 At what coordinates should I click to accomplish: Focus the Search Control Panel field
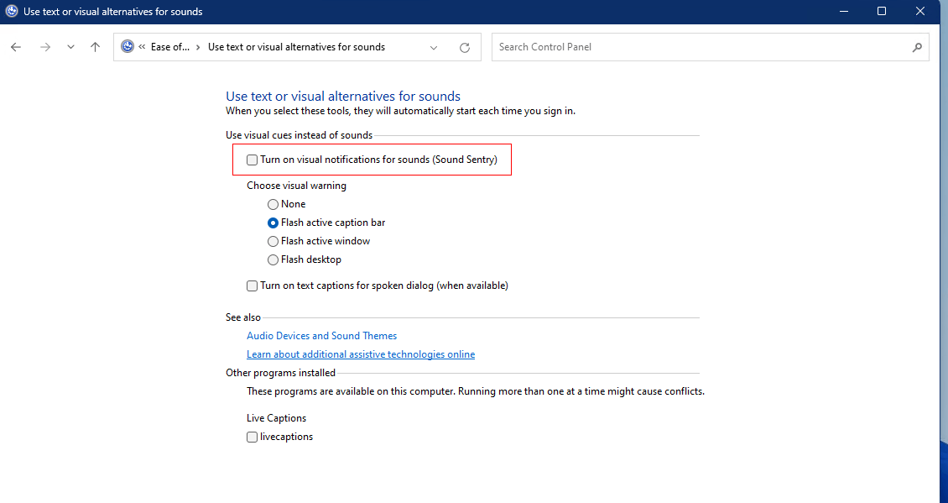(711, 47)
